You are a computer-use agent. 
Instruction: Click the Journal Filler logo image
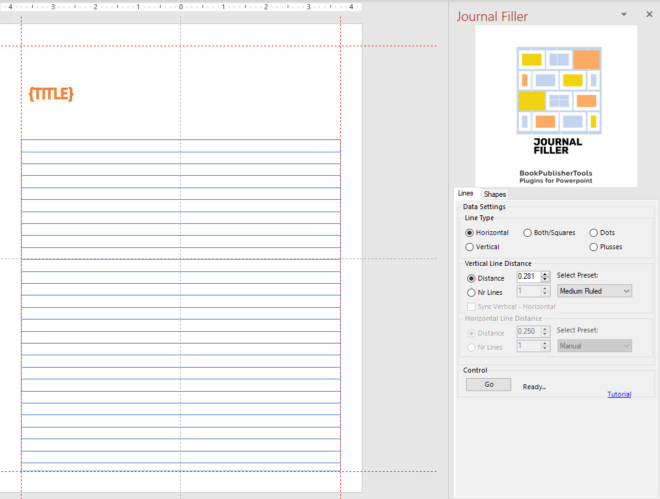point(556,105)
